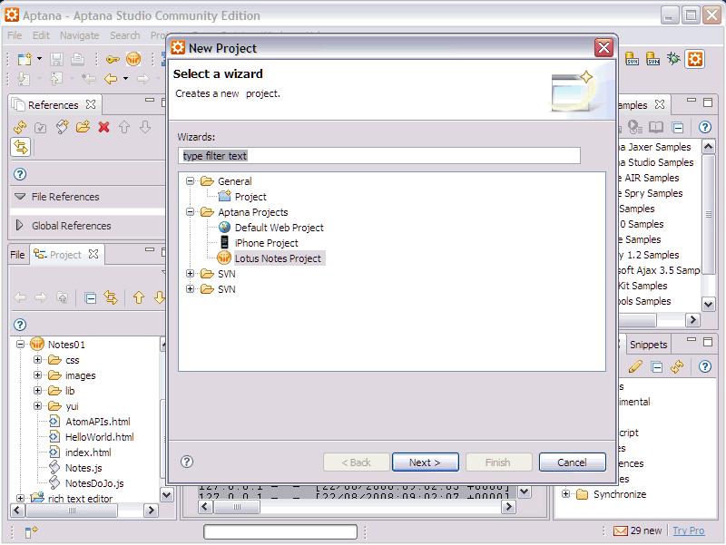Collapse the Aptana Projects wizard folder
The height and width of the screenshot is (545, 726).
(x=190, y=212)
